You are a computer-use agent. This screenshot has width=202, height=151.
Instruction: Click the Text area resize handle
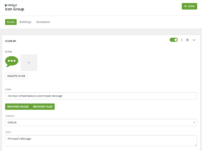coord(195,145)
